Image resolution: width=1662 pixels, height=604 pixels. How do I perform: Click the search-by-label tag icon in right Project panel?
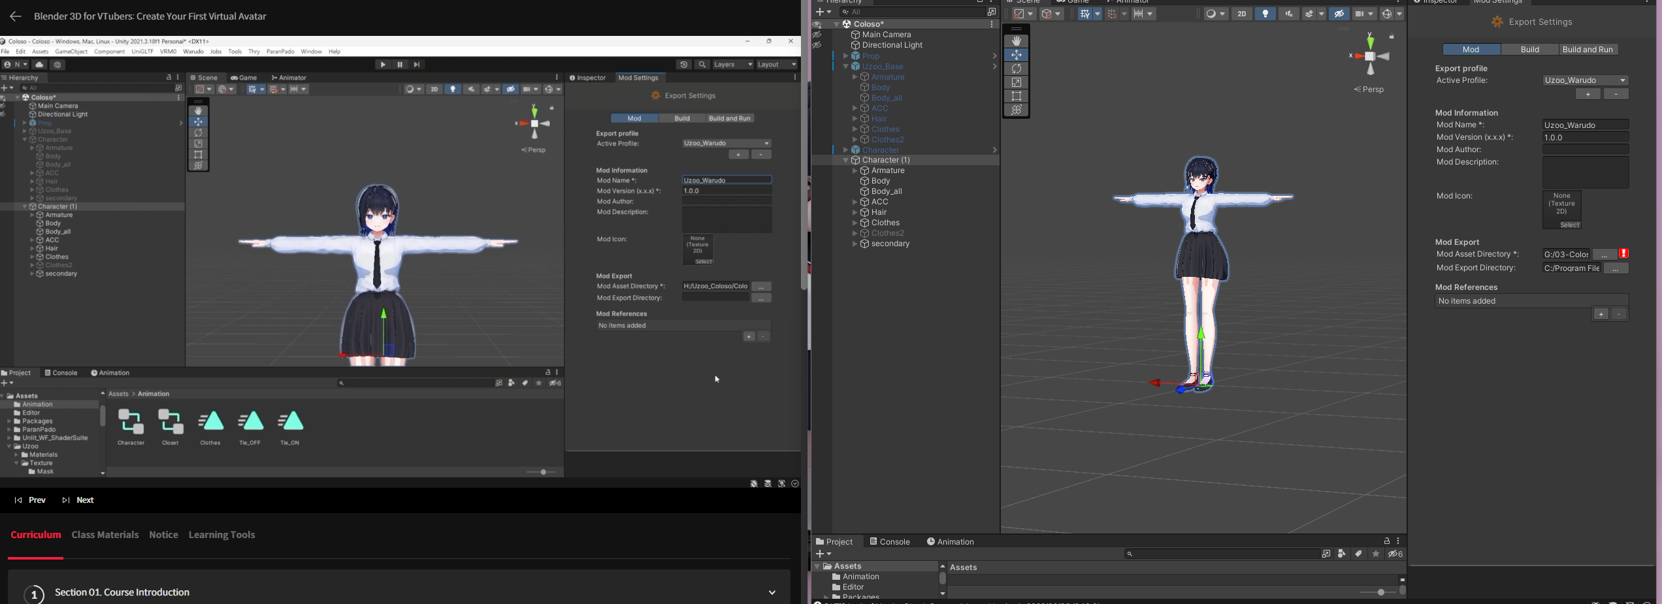click(x=1359, y=554)
